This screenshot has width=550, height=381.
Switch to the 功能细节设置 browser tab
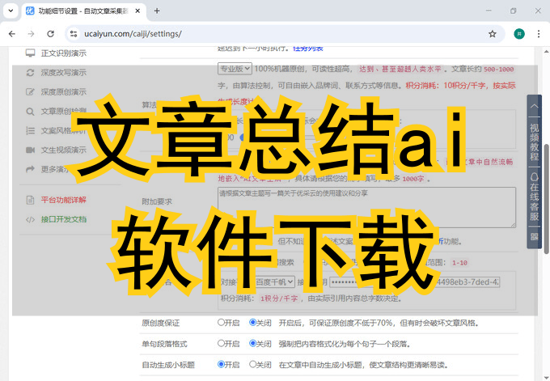(x=81, y=11)
